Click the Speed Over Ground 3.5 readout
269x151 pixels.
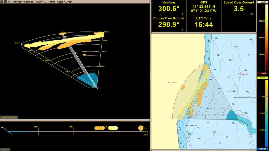coord(239,8)
